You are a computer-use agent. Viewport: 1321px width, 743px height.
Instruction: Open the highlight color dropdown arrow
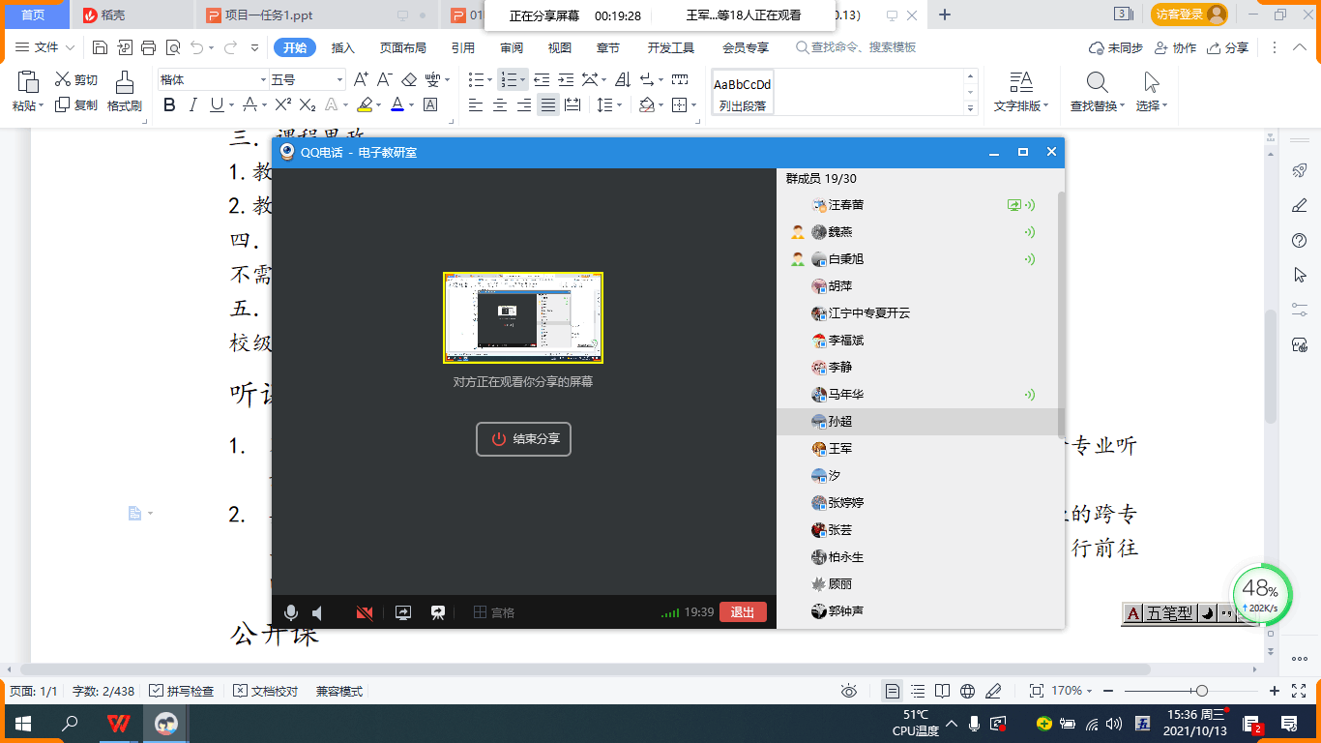click(380, 105)
